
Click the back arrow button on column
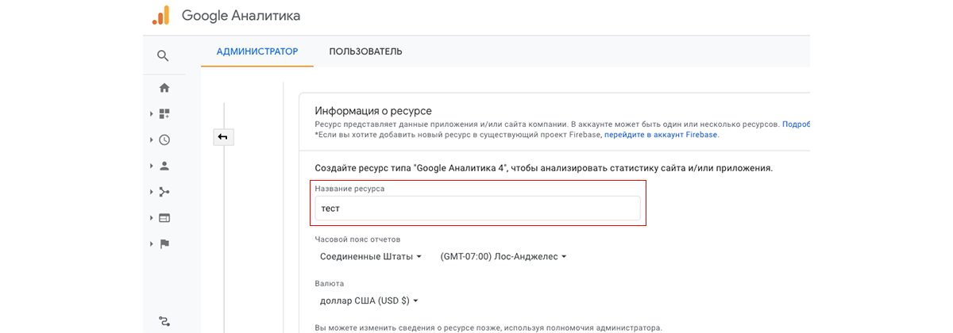click(223, 137)
